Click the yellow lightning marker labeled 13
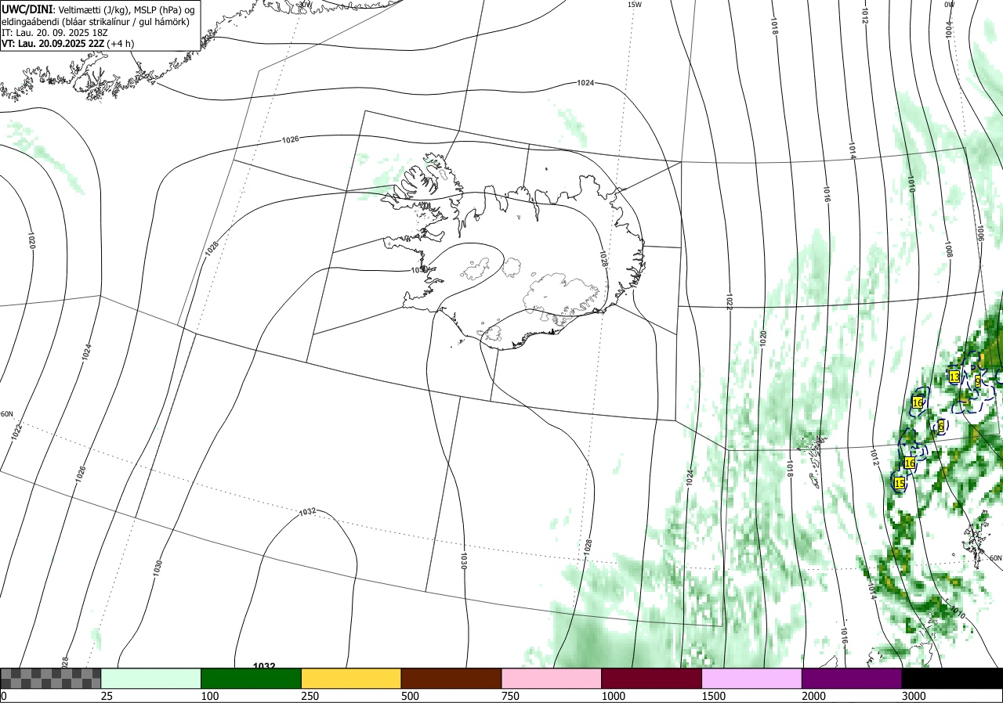The width and height of the screenshot is (1003, 703). tap(954, 377)
